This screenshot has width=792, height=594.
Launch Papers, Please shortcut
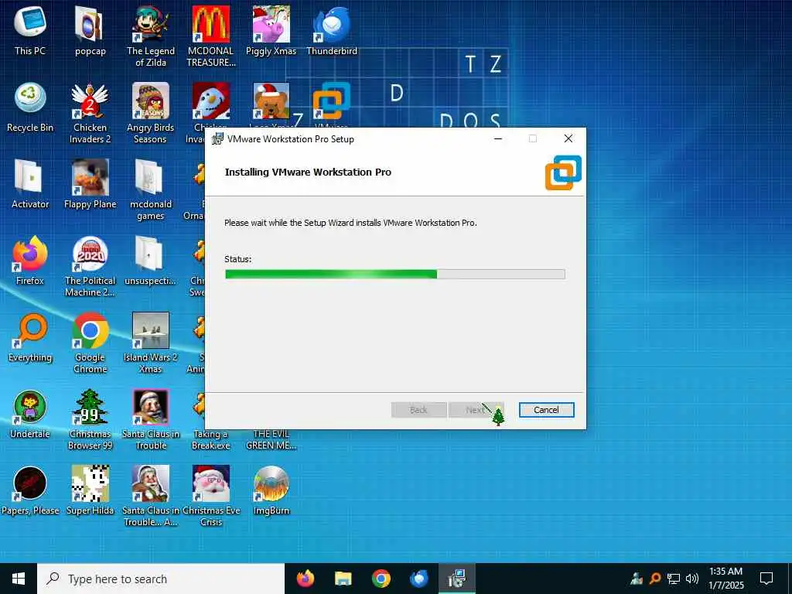pos(30,491)
